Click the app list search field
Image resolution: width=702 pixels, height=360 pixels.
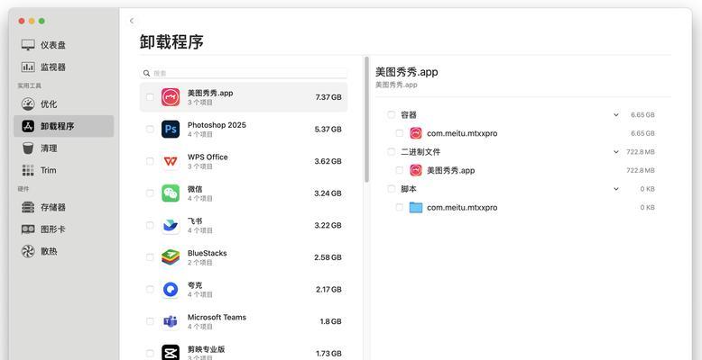tap(244, 73)
